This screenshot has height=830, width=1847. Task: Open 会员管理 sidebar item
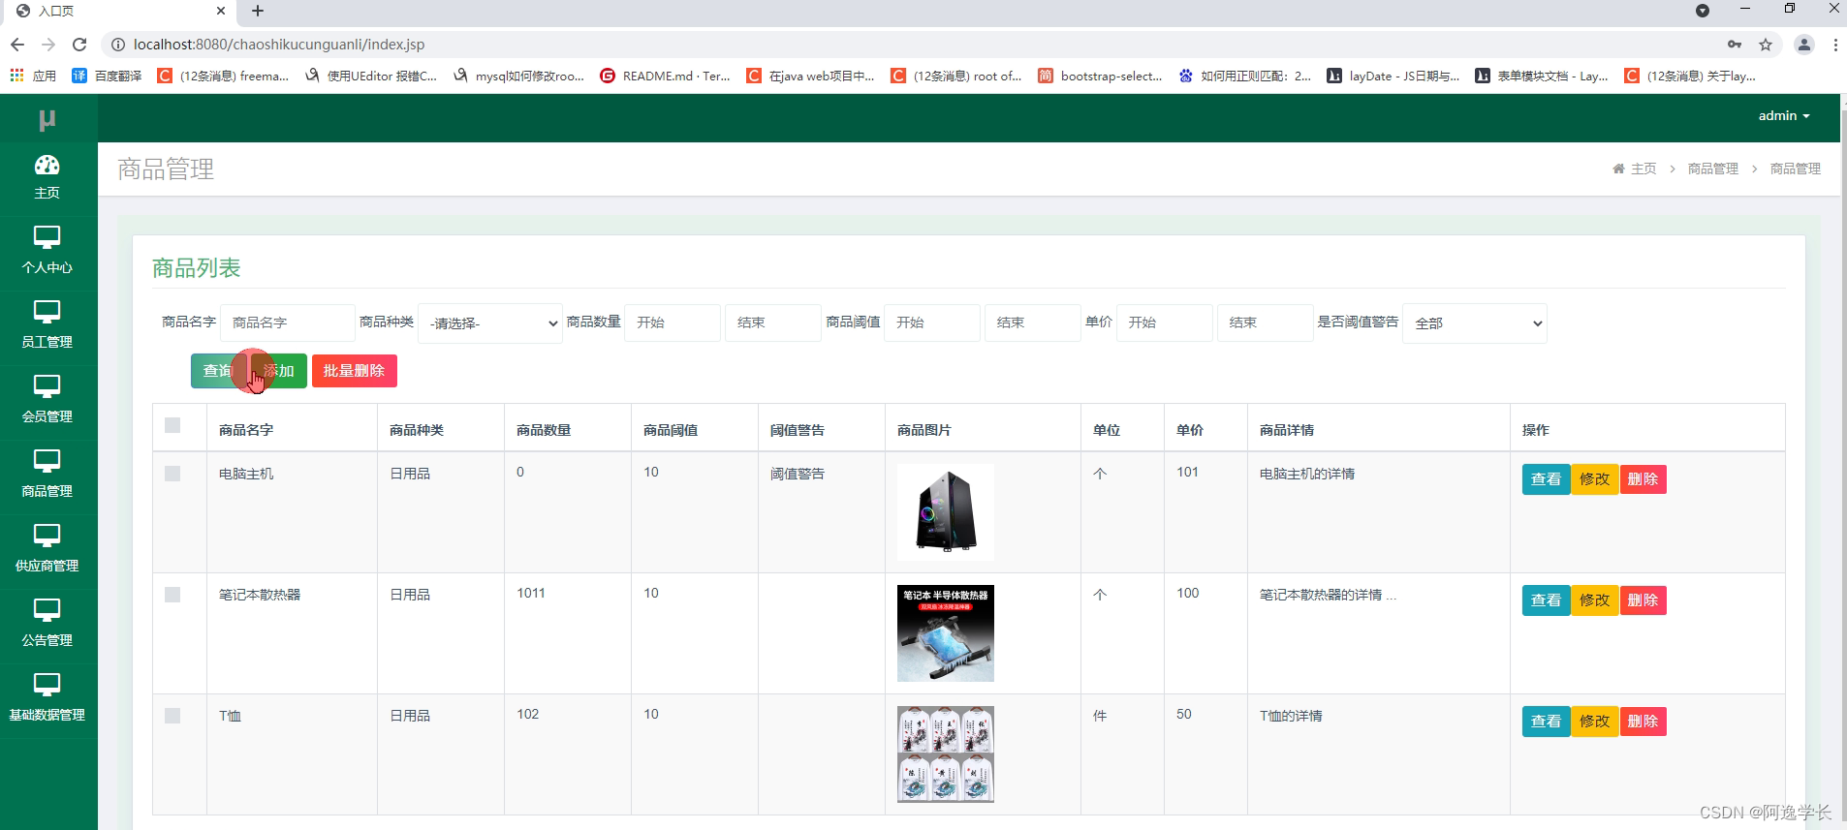47,400
